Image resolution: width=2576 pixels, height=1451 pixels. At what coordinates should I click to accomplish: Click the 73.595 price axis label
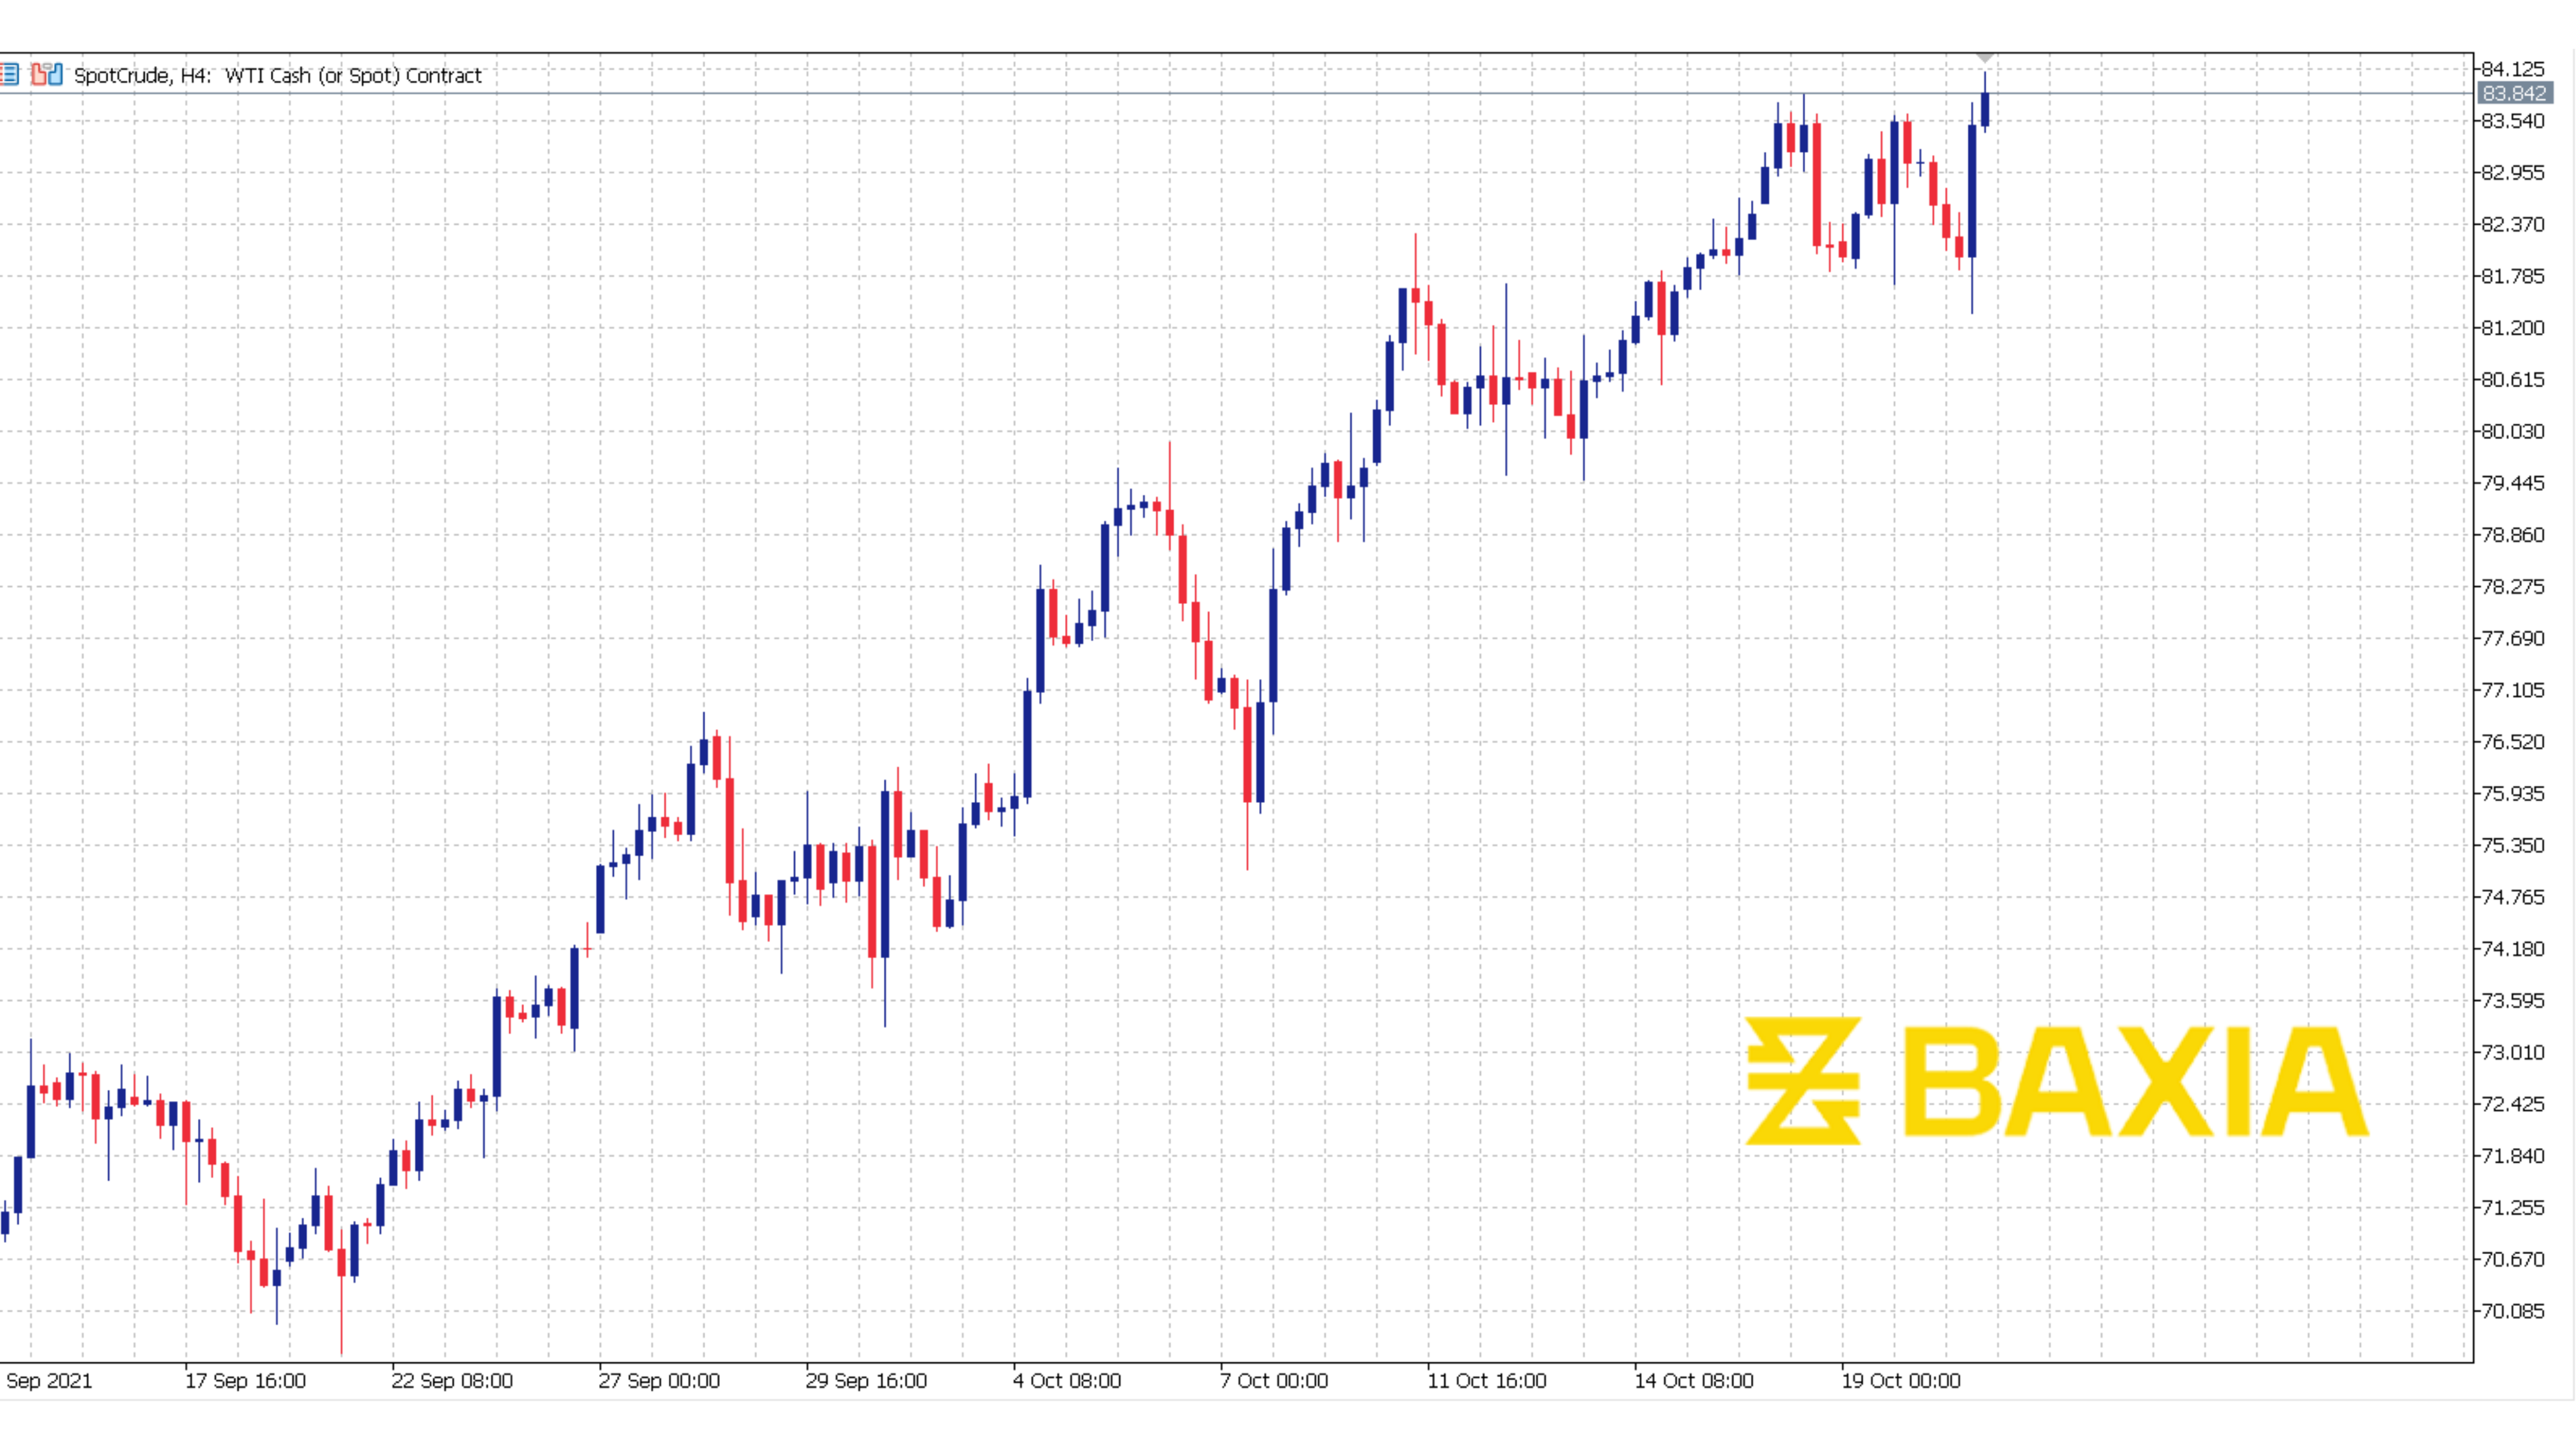coord(2513,1000)
